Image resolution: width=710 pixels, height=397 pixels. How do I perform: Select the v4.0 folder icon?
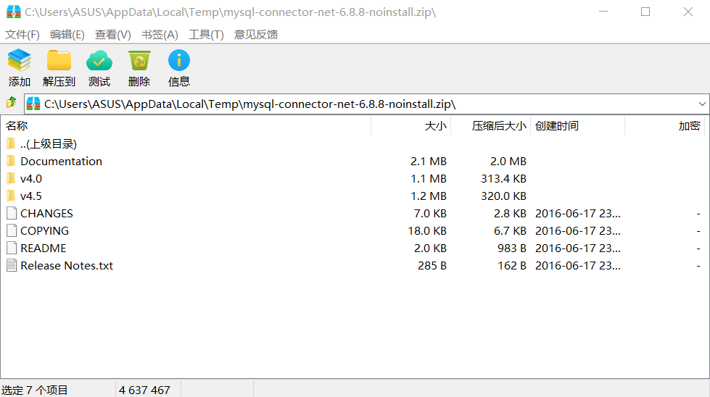pos(12,179)
